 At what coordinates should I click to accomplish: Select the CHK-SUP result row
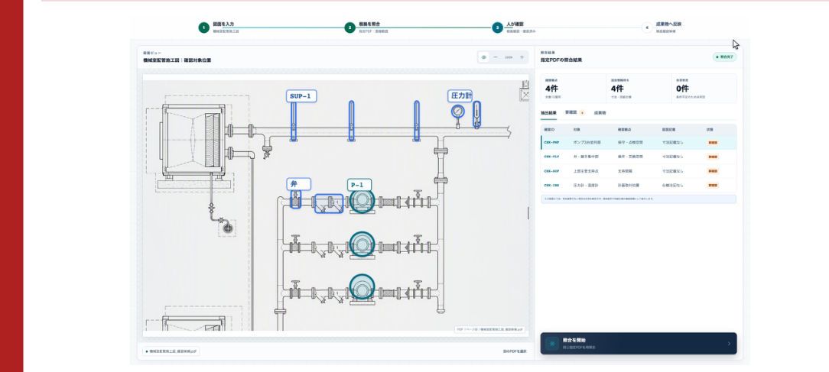638,171
